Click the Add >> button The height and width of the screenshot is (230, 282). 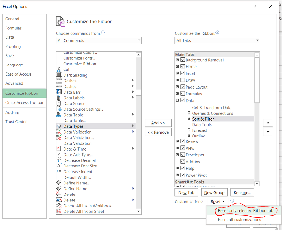[x=158, y=123]
